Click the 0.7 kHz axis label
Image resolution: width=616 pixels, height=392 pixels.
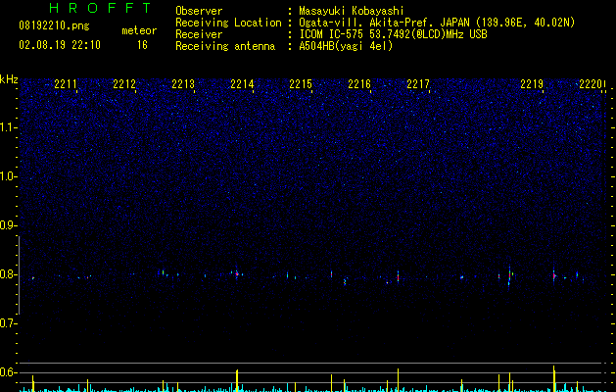[x=8, y=323]
